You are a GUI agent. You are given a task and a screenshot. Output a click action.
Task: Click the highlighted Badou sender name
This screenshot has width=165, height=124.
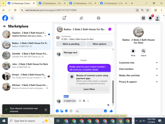(66, 97)
